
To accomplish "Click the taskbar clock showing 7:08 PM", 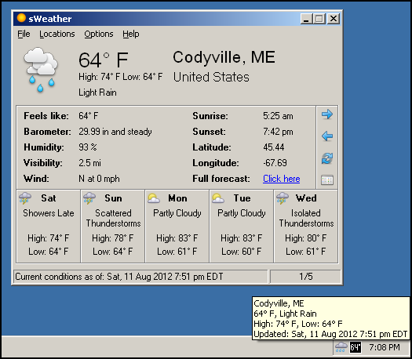I will (385, 347).
